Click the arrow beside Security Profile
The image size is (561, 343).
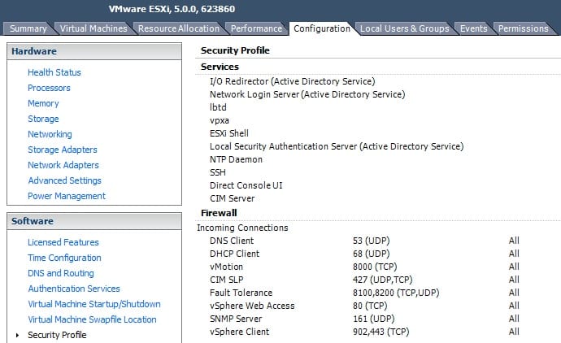[x=17, y=335]
